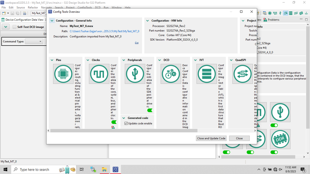Image resolution: width=310 pixels, height=174 pixels.
Task: Open the QuadSPI tool icon in the dialog
Action: click(x=242, y=74)
